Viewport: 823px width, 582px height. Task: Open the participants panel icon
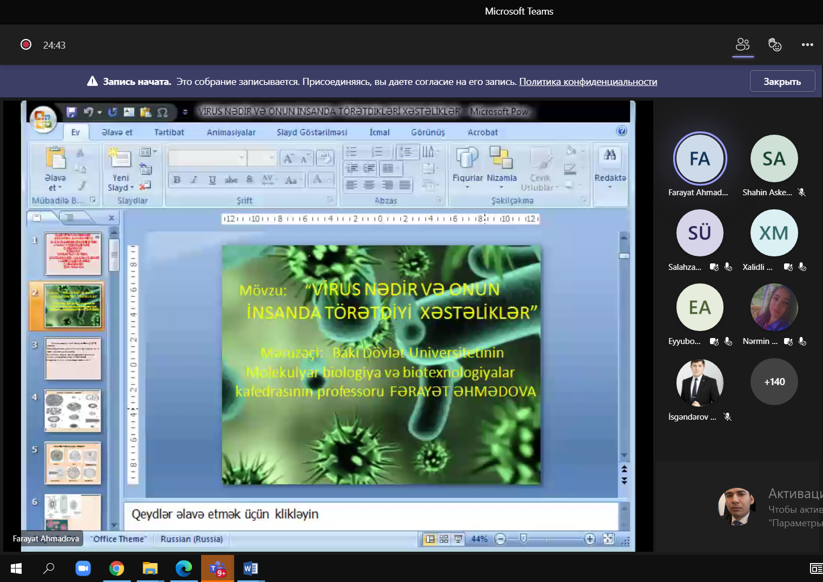742,44
